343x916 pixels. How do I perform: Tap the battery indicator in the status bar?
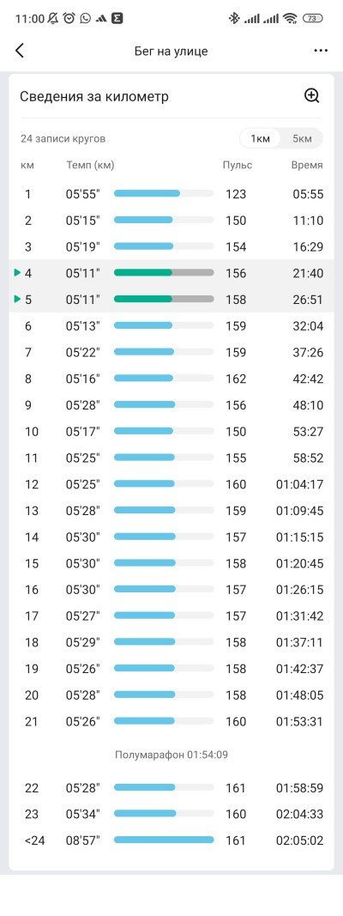312,19
